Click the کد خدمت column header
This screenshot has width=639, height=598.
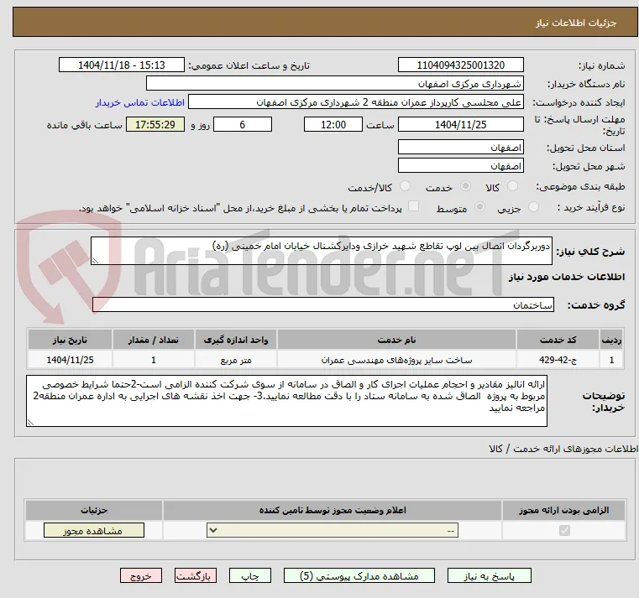tap(558, 340)
